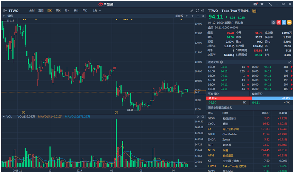Open chart settings gear icon
Image resolution: width=294 pixels, height=173 pixels.
tap(203, 16)
